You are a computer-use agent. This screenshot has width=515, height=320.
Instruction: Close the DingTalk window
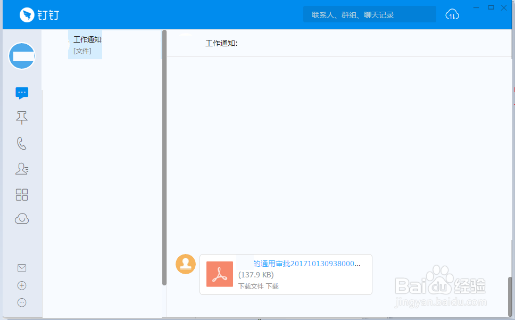[x=504, y=7]
